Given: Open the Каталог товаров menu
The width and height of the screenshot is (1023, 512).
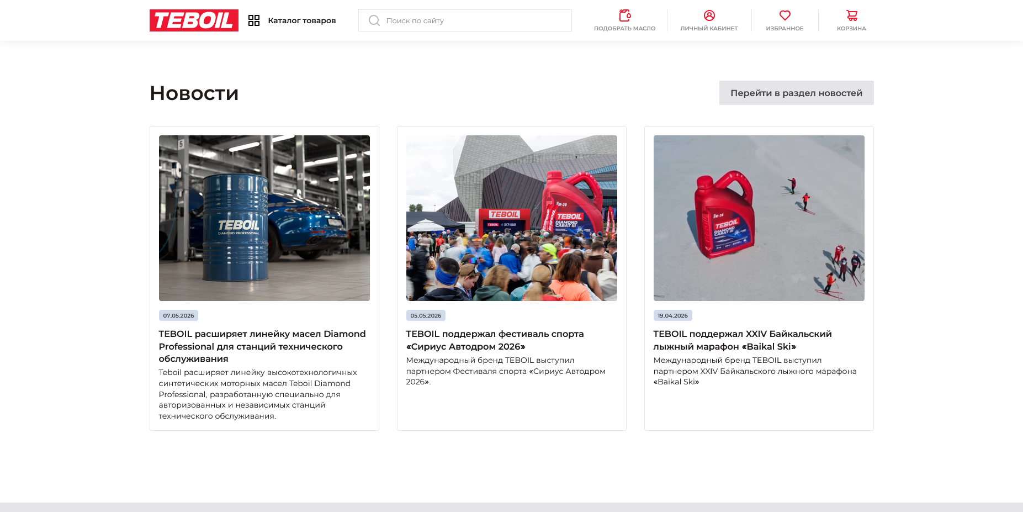Looking at the screenshot, I should coord(301,20).
